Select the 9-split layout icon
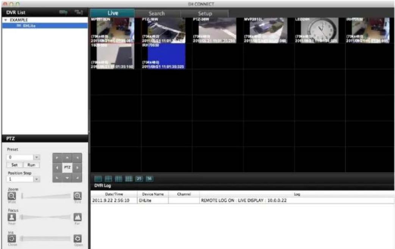This screenshot has height=249, width=395. [x=119, y=179]
